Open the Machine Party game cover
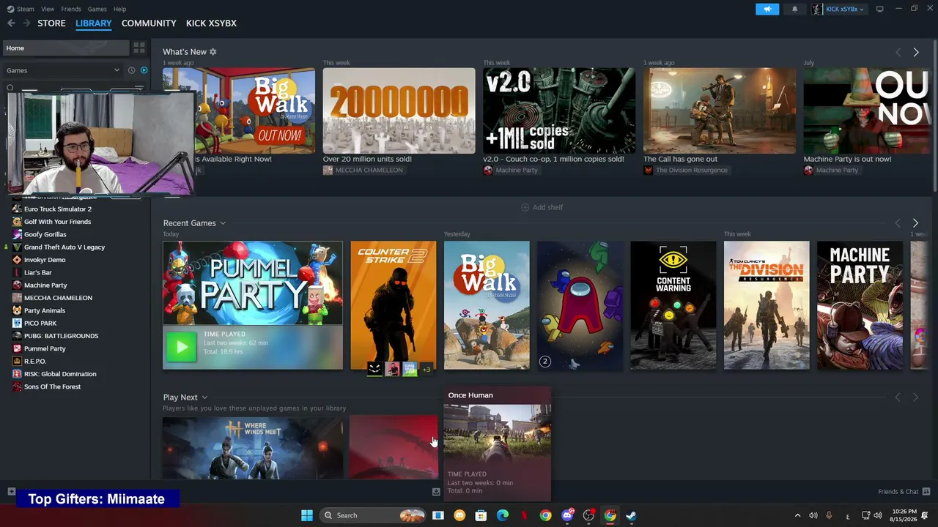This screenshot has height=527, width=938. pos(860,304)
